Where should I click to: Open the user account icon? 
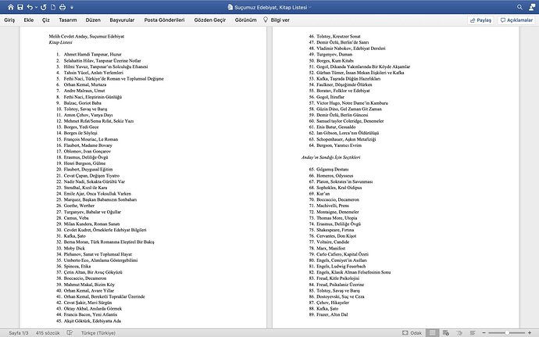pos(532,7)
